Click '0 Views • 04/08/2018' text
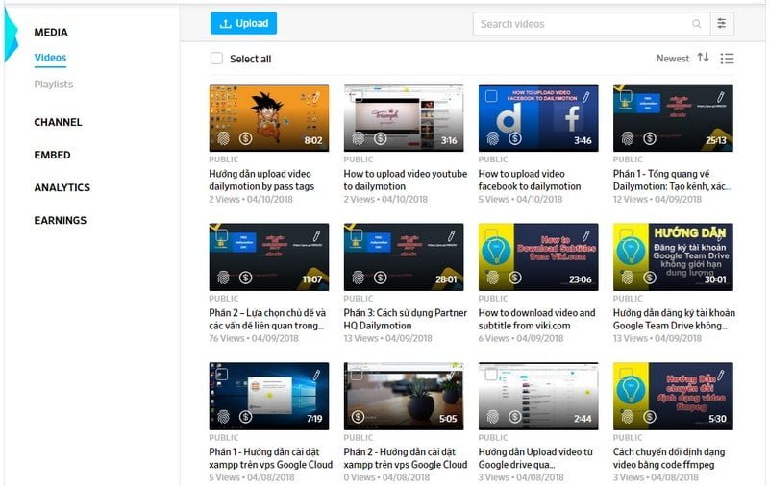 (x=386, y=477)
